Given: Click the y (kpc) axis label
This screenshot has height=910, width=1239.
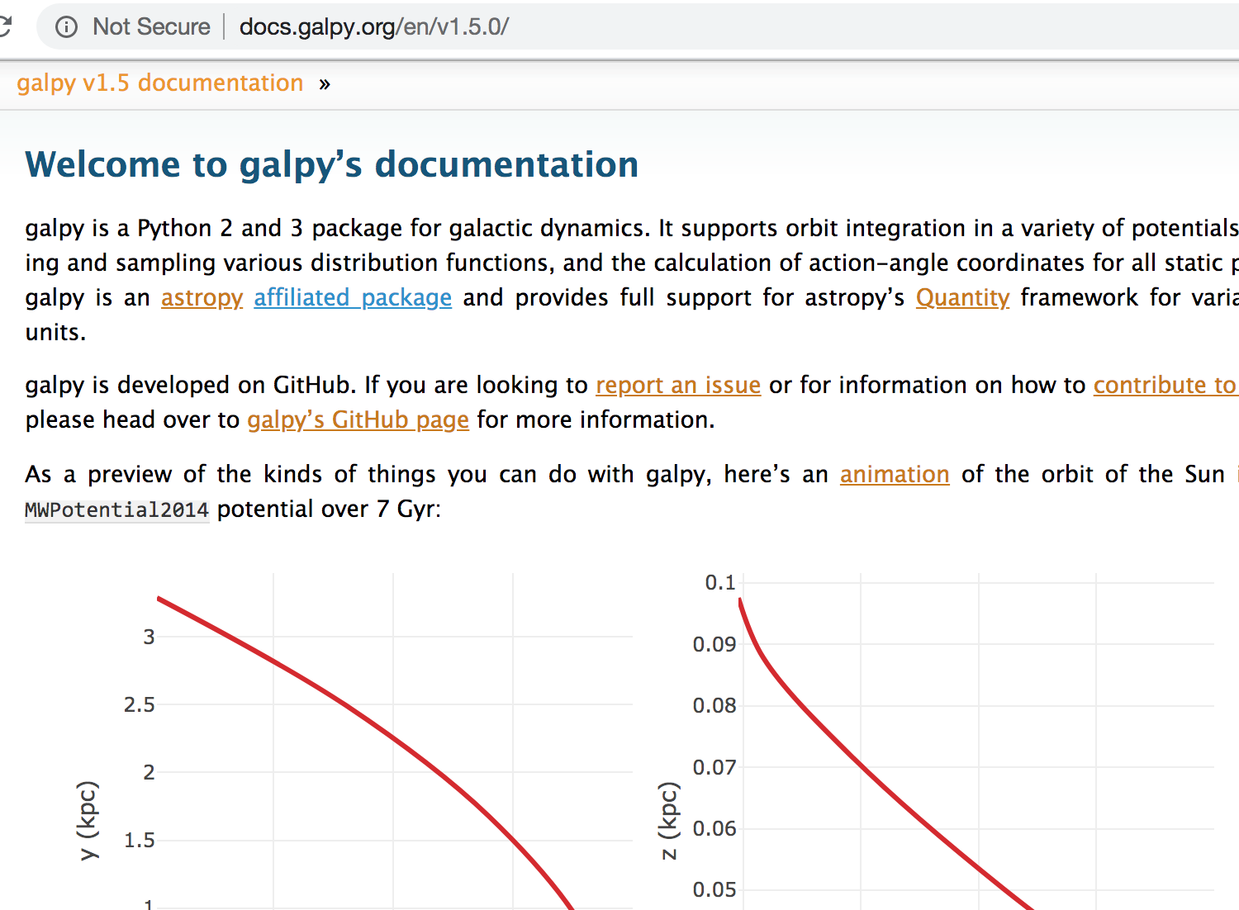Looking at the screenshot, I should click(x=88, y=820).
